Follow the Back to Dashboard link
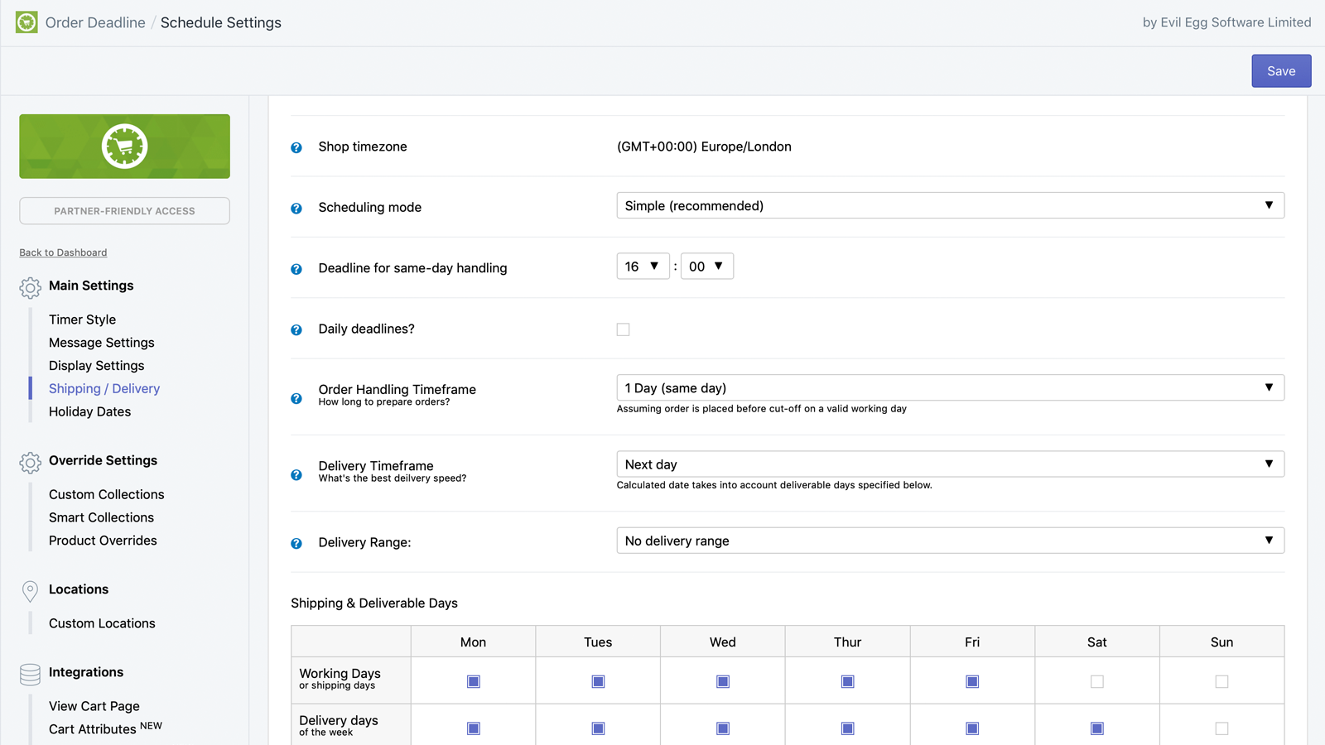The height and width of the screenshot is (745, 1325). coord(63,252)
